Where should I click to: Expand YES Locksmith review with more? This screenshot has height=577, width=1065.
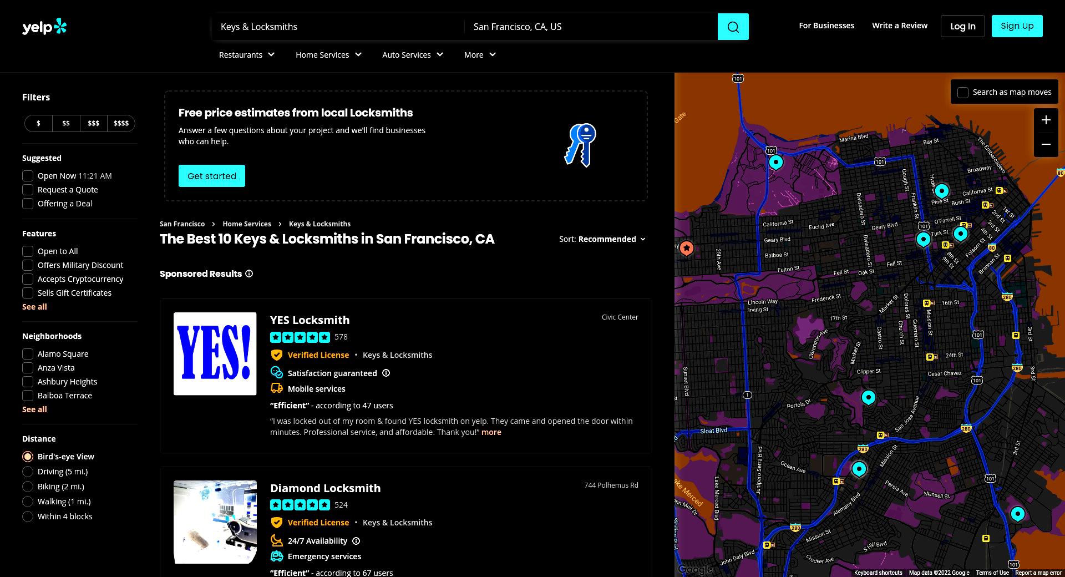[x=491, y=432]
